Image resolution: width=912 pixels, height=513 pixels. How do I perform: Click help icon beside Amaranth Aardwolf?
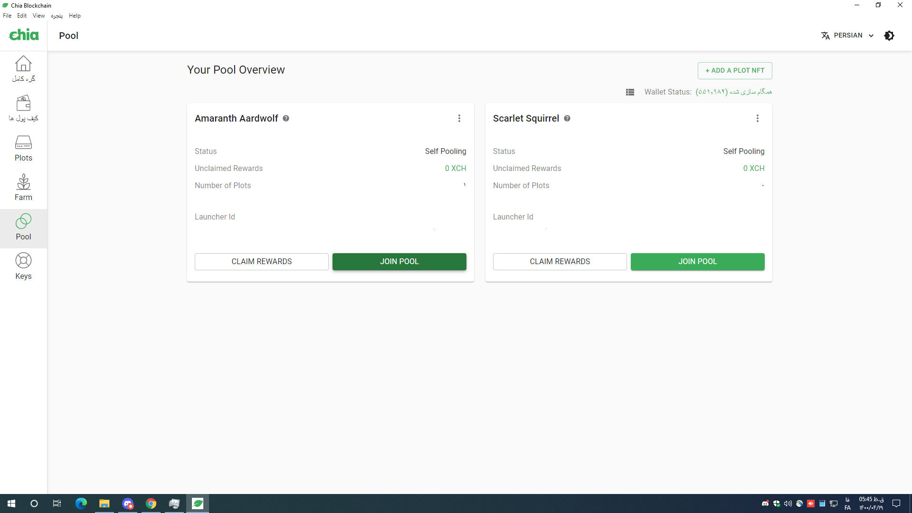(x=286, y=118)
